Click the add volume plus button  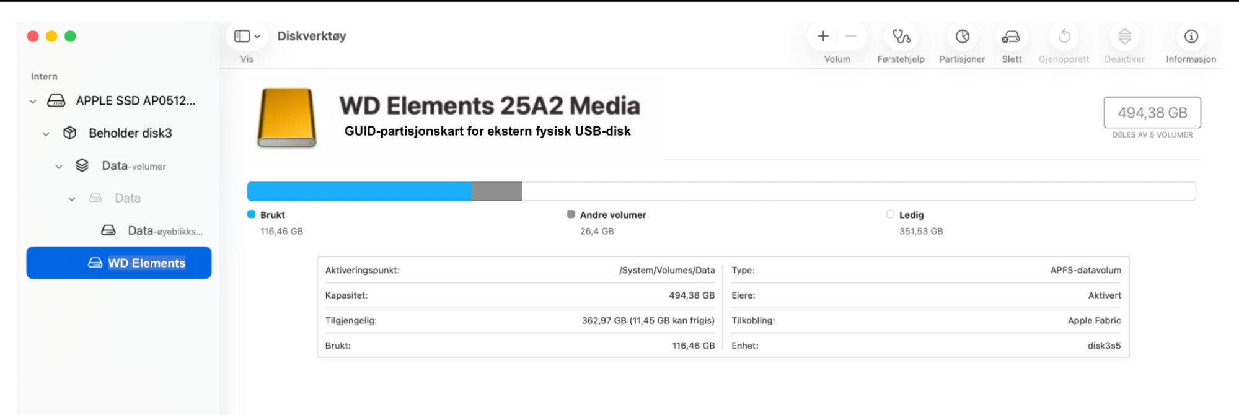(823, 37)
